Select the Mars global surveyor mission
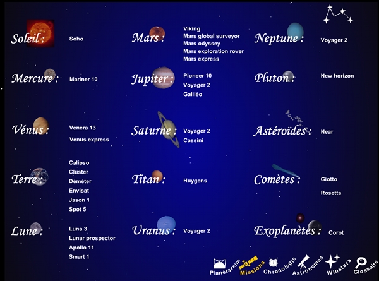 [211, 37]
